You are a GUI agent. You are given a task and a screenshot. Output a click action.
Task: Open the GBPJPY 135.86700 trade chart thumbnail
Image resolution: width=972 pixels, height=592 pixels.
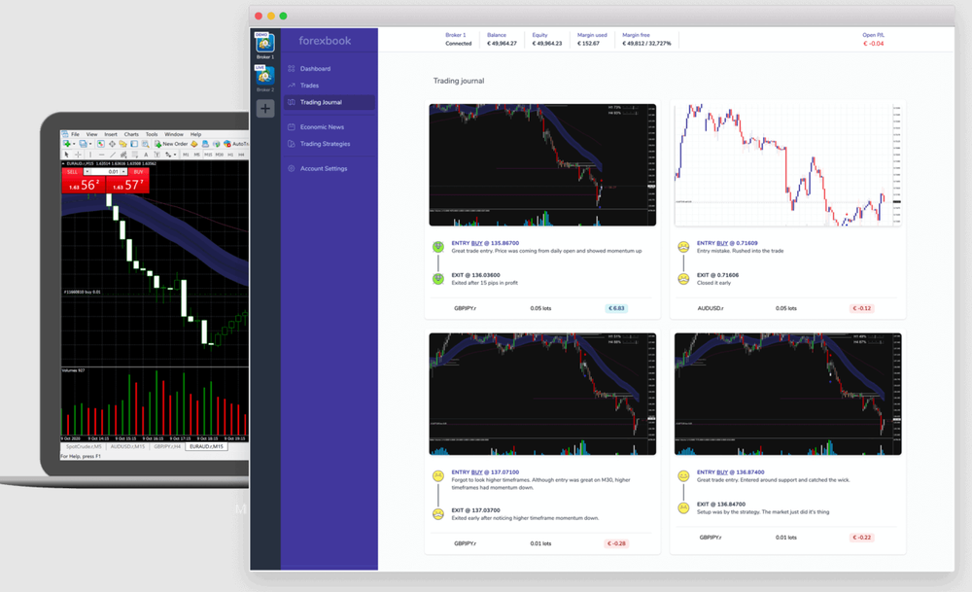tap(542, 165)
